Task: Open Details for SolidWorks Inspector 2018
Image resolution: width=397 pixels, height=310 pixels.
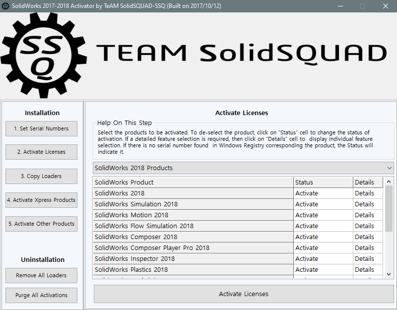Action: tap(368, 258)
